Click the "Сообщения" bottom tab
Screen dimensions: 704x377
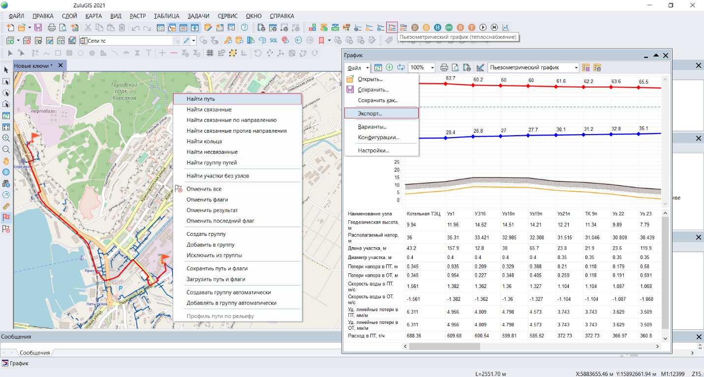pyautogui.click(x=34, y=353)
